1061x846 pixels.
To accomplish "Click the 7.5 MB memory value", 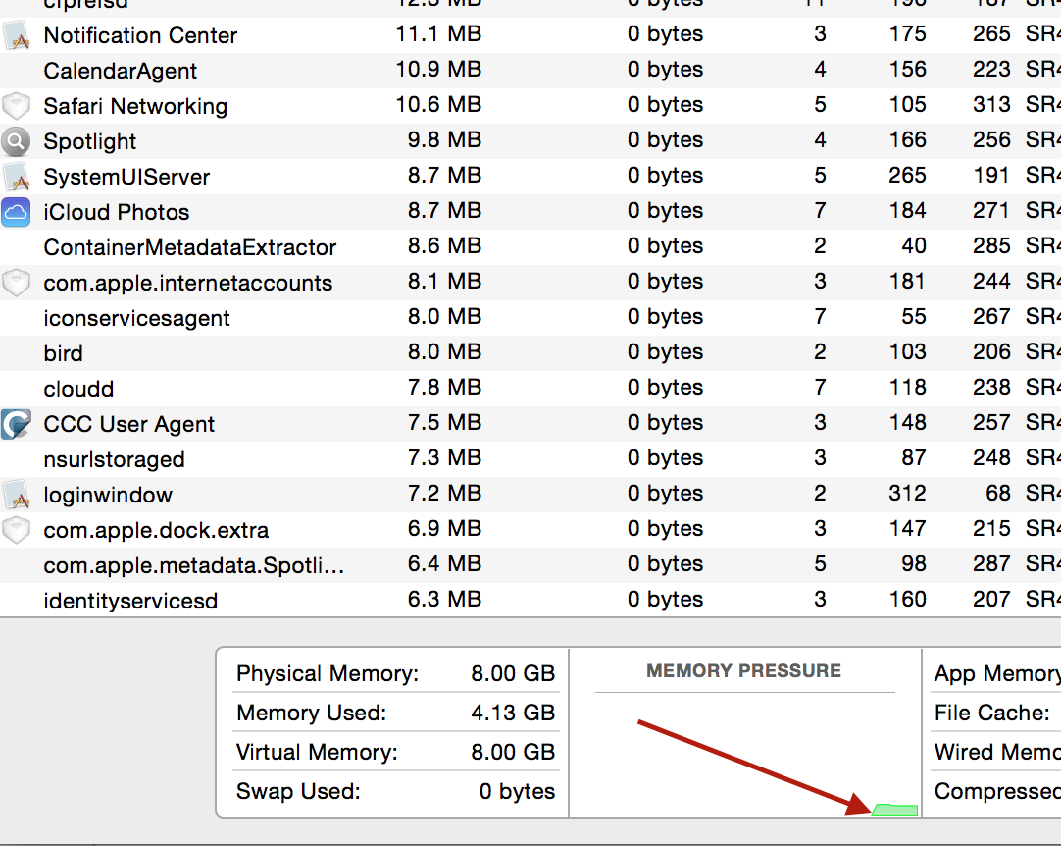I will pyautogui.click(x=444, y=423).
